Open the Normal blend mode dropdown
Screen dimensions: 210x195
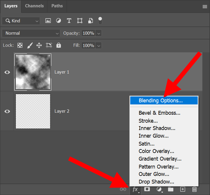tap(31, 33)
